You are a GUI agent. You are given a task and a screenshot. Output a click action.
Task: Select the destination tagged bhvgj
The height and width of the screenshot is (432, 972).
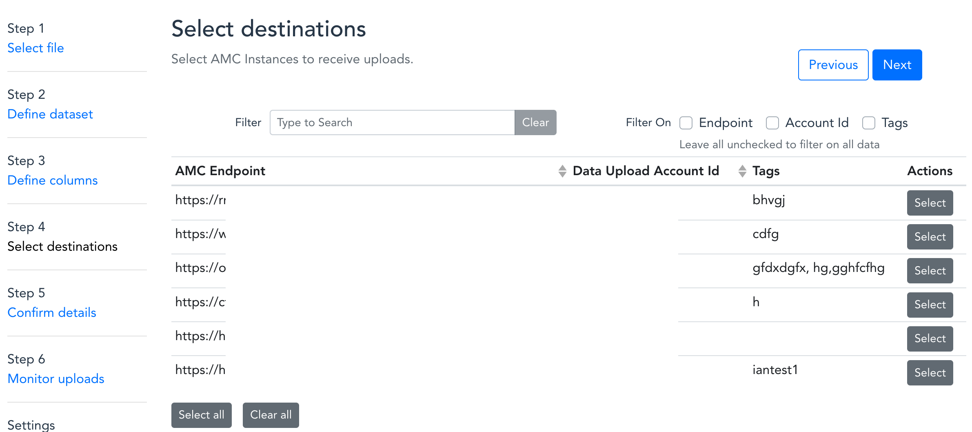[930, 203]
